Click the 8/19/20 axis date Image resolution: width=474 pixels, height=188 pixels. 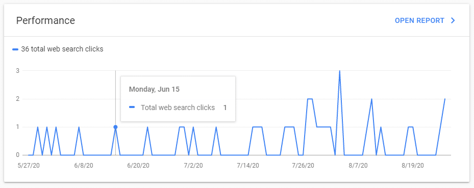coord(413,166)
